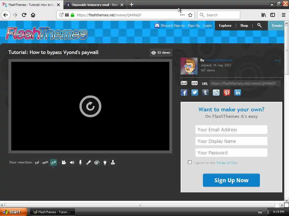Close the Disposable temporary email tab
The image size is (289, 216).
[x=122, y=5]
